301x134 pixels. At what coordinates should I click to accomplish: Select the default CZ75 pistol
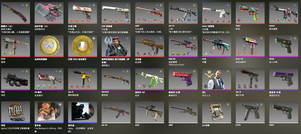[x=250, y=112]
